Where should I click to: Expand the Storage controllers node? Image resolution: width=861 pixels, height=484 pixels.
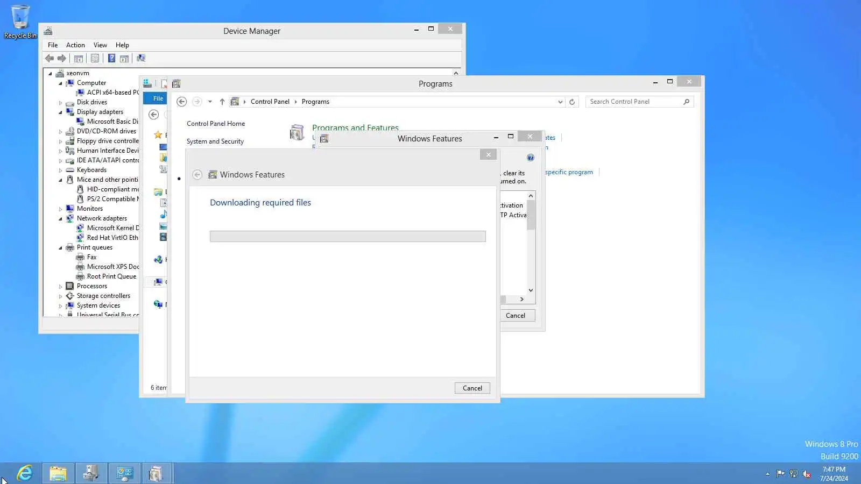pyautogui.click(x=60, y=296)
